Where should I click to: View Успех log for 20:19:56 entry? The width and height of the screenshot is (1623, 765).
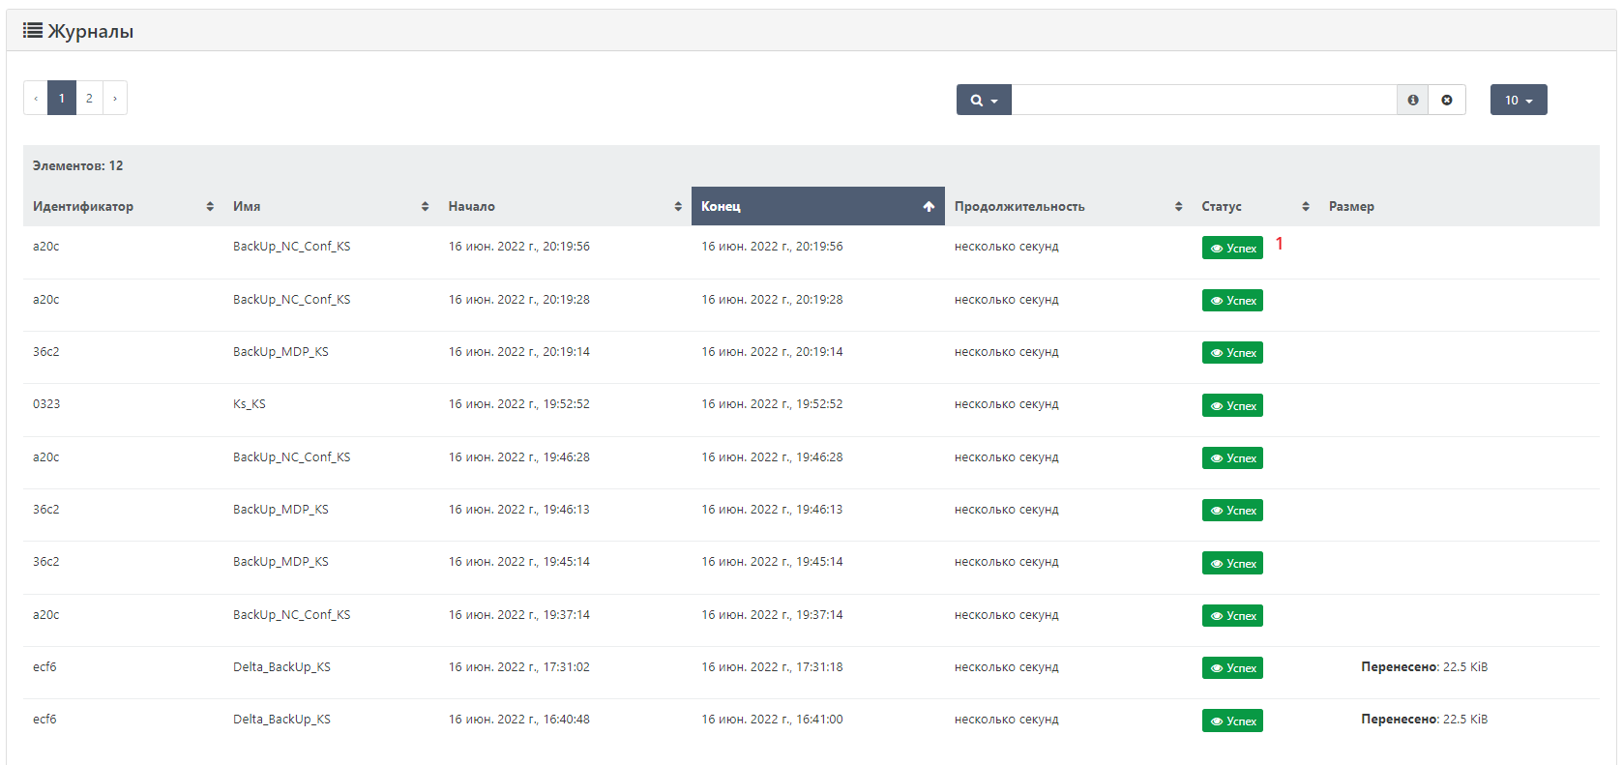(x=1232, y=249)
